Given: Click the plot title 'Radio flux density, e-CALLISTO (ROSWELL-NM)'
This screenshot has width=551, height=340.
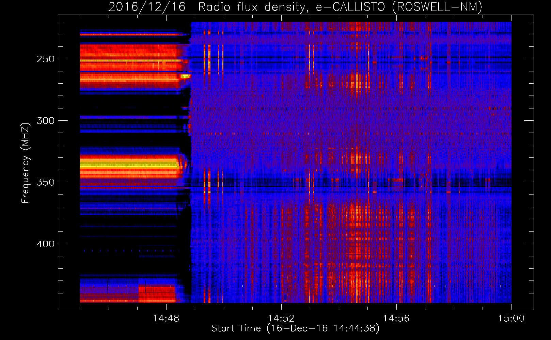Looking at the screenshot, I should [340, 7].
